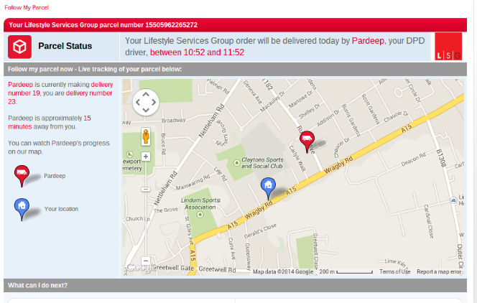This screenshot has height=303, width=477.
Task: Click the parcel number header text
Action: point(103,25)
